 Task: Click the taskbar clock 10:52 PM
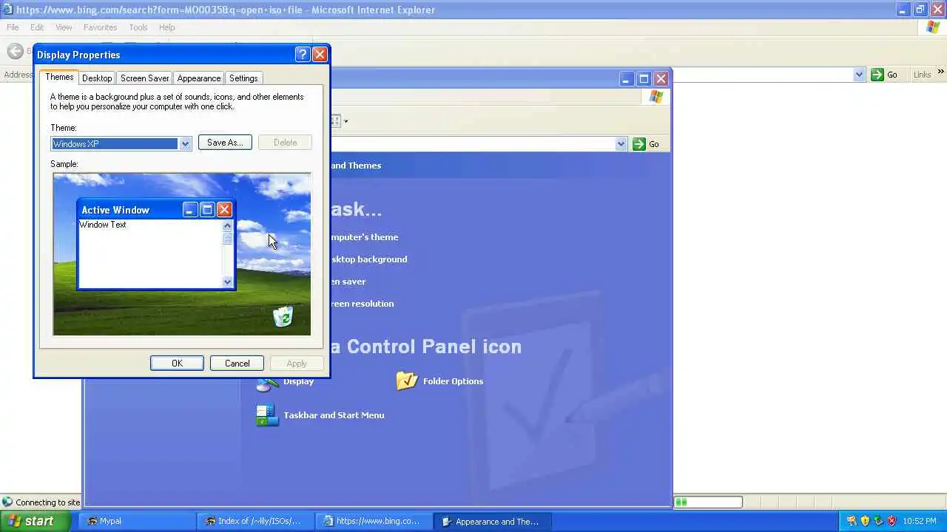(x=920, y=521)
